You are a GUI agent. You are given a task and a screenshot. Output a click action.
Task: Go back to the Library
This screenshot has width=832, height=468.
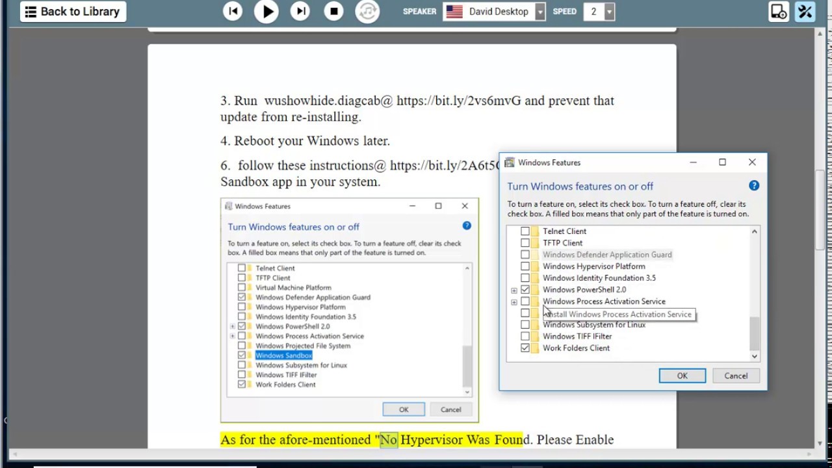pos(73,12)
